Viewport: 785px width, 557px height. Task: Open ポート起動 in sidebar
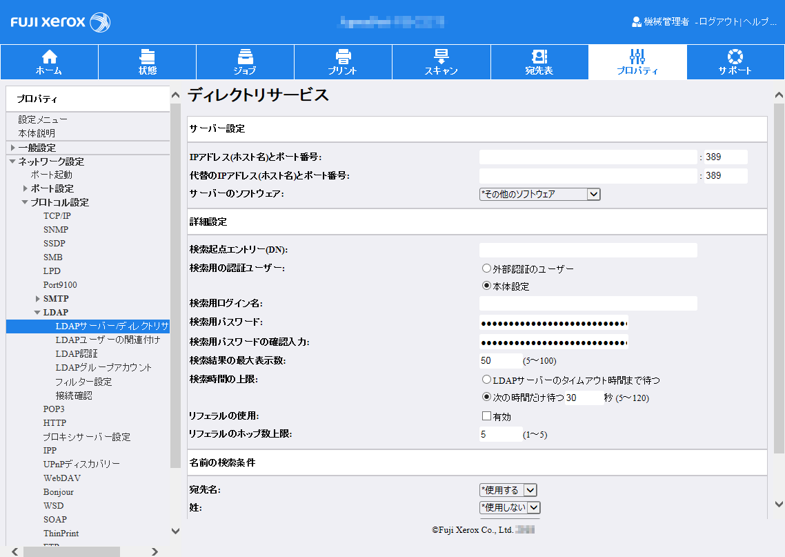52,175
